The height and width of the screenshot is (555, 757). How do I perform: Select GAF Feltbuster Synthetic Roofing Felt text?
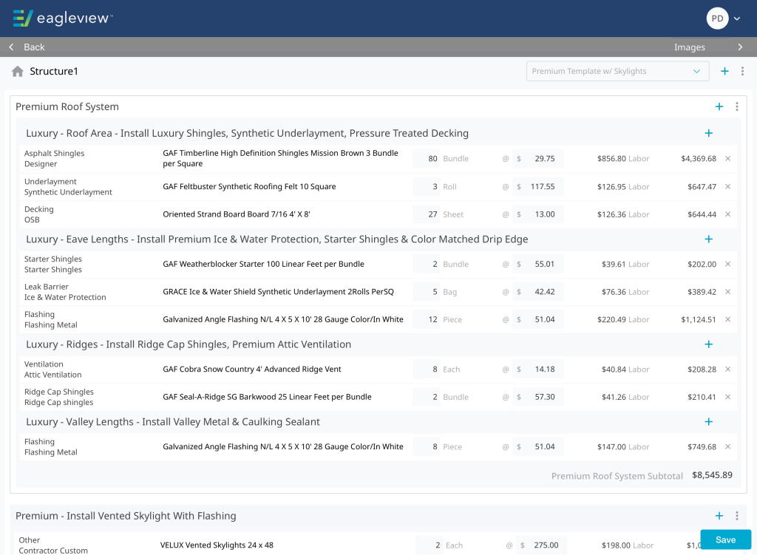(x=249, y=186)
